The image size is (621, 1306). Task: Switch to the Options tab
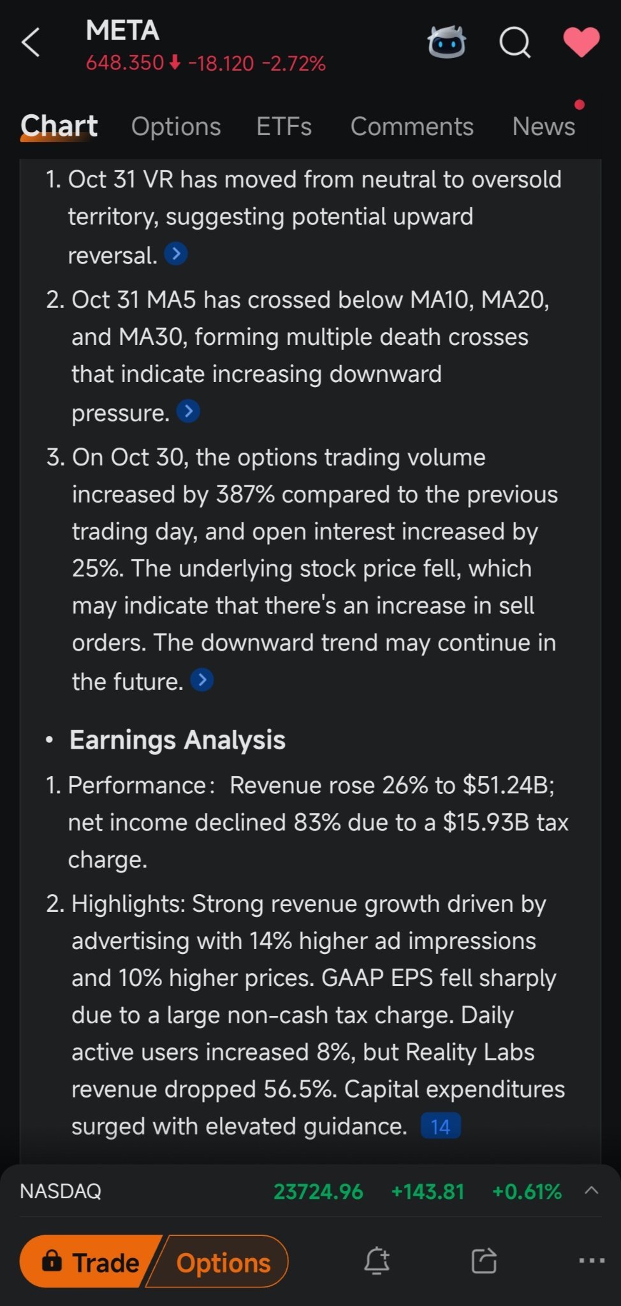coord(176,126)
